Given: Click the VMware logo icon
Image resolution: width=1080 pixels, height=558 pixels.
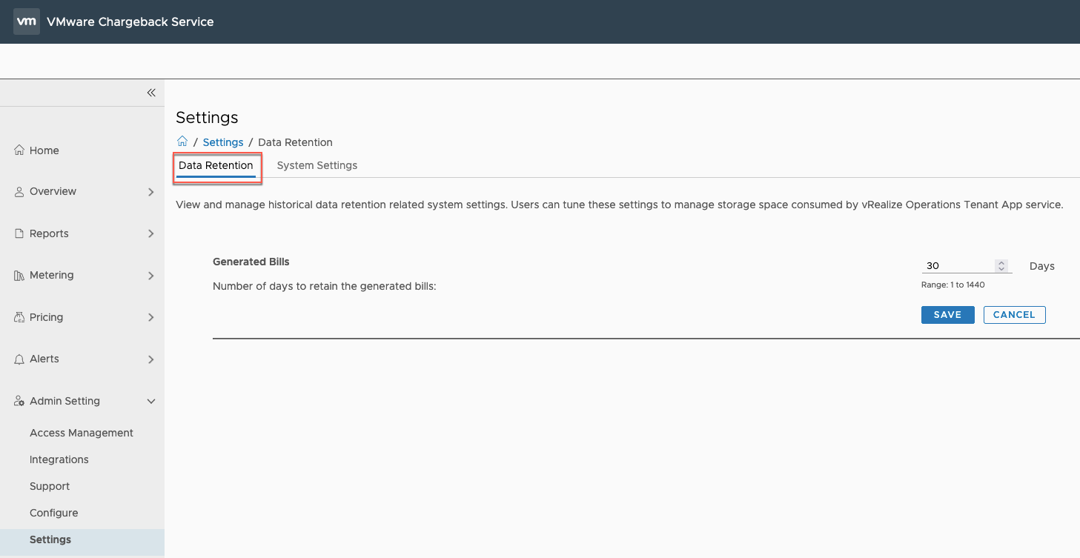Looking at the screenshot, I should click(x=27, y=21).
